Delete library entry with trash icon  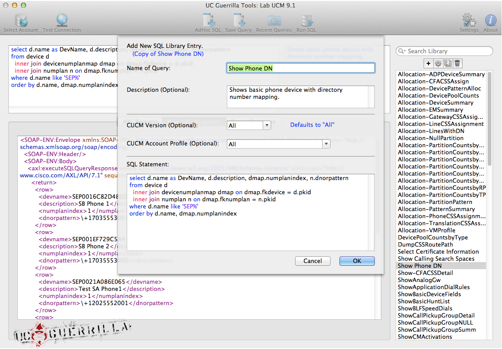coord(457,63)
